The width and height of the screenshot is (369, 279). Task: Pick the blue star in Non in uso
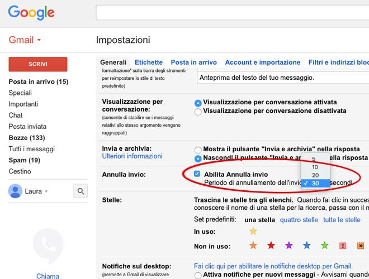coord(306,246)
